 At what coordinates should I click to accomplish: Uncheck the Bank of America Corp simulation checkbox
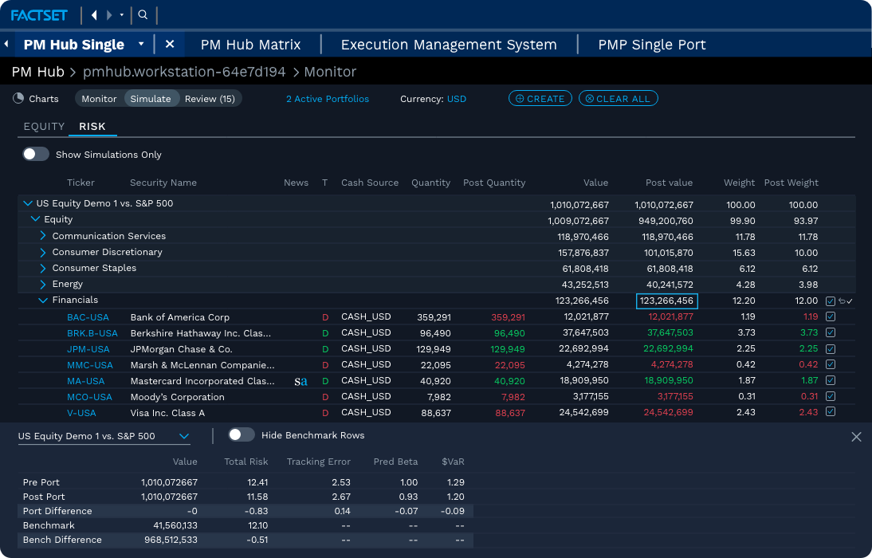tap(831, 316)
